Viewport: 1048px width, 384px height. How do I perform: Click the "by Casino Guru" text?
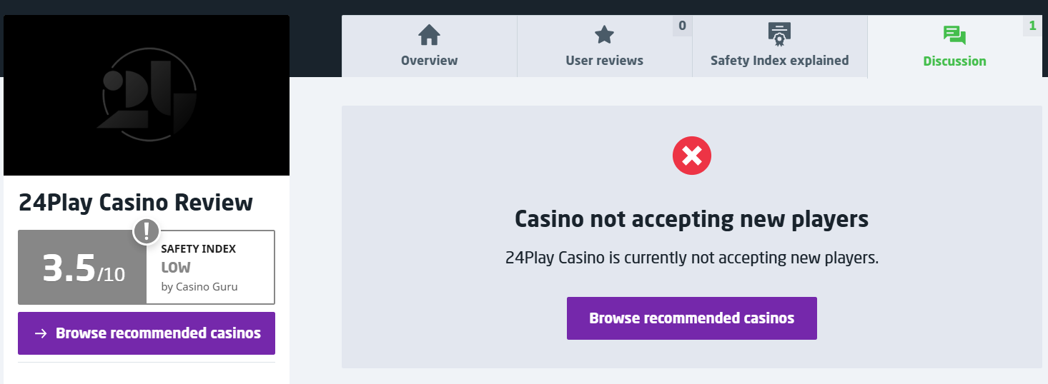click(x=199, y=287)
